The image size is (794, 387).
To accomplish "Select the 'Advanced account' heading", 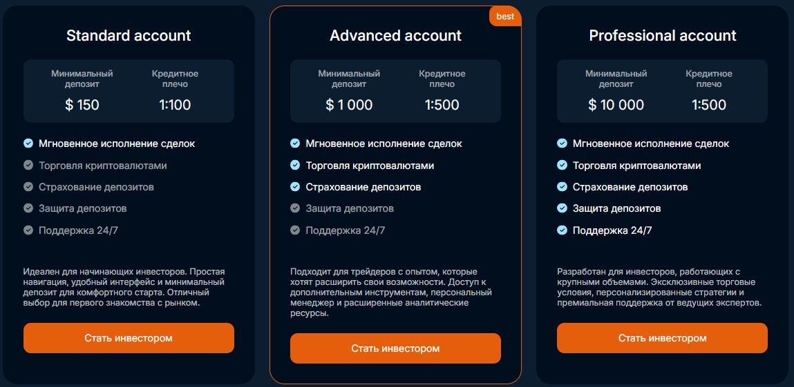I will point(395,36).
